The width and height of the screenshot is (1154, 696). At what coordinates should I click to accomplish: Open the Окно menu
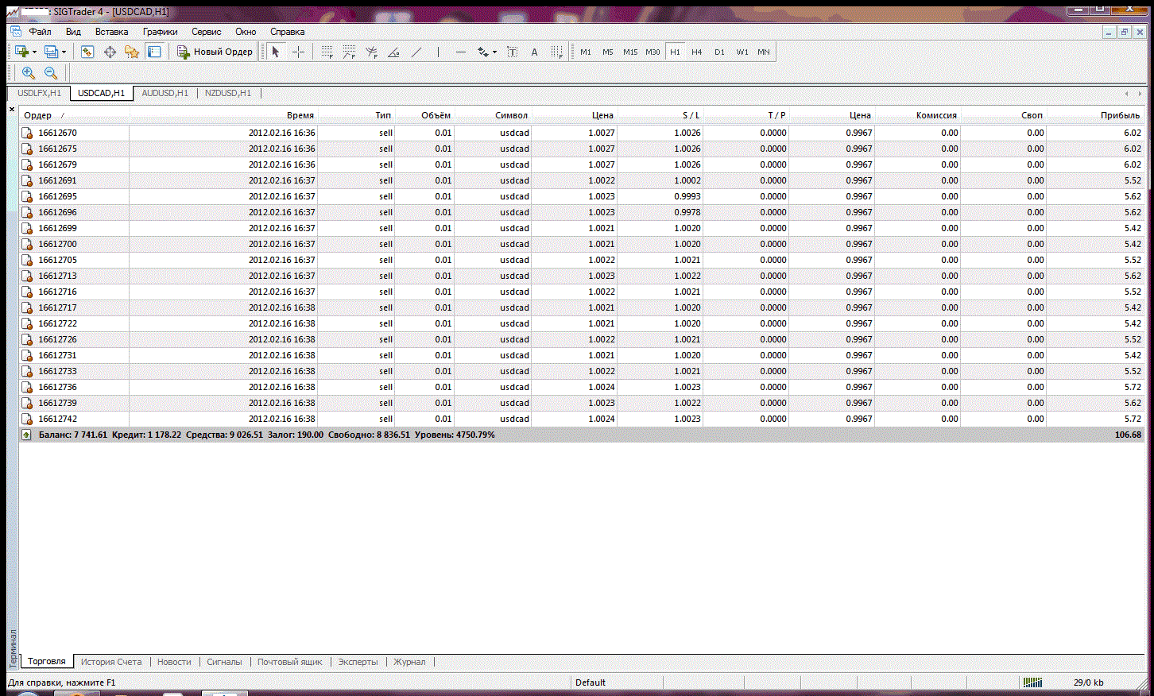pos(246,32)
